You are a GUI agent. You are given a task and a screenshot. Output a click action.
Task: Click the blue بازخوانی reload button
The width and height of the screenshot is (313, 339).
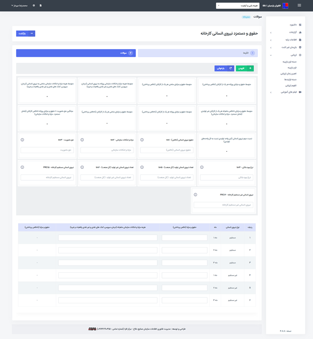(224, 68)
